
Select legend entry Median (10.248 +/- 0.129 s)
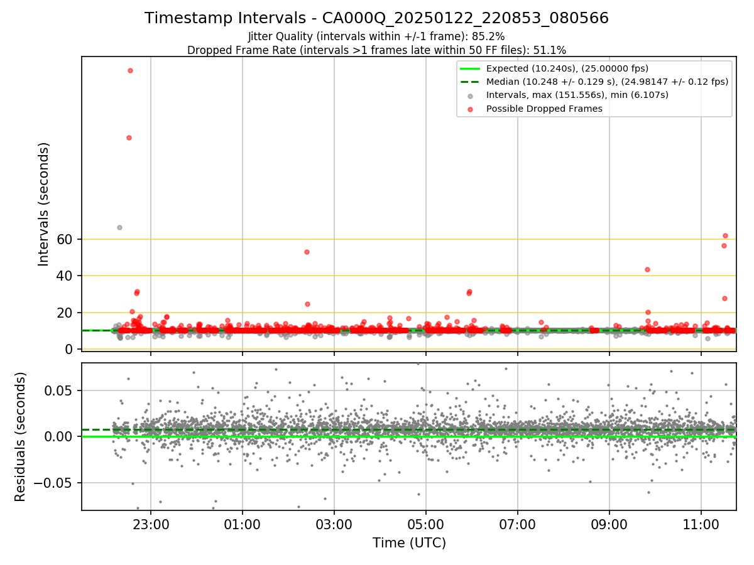pyautogui.click(x=607, y=82)
